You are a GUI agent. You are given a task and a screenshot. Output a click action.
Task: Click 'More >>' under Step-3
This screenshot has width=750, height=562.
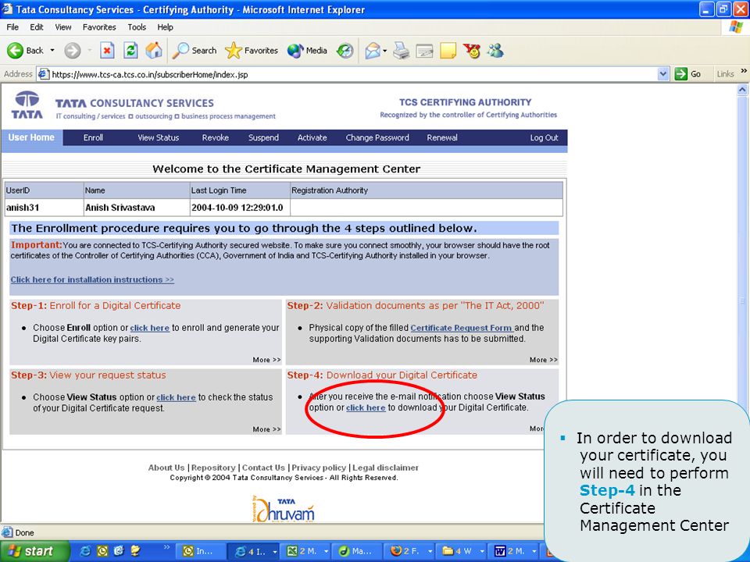click(267, 429)
